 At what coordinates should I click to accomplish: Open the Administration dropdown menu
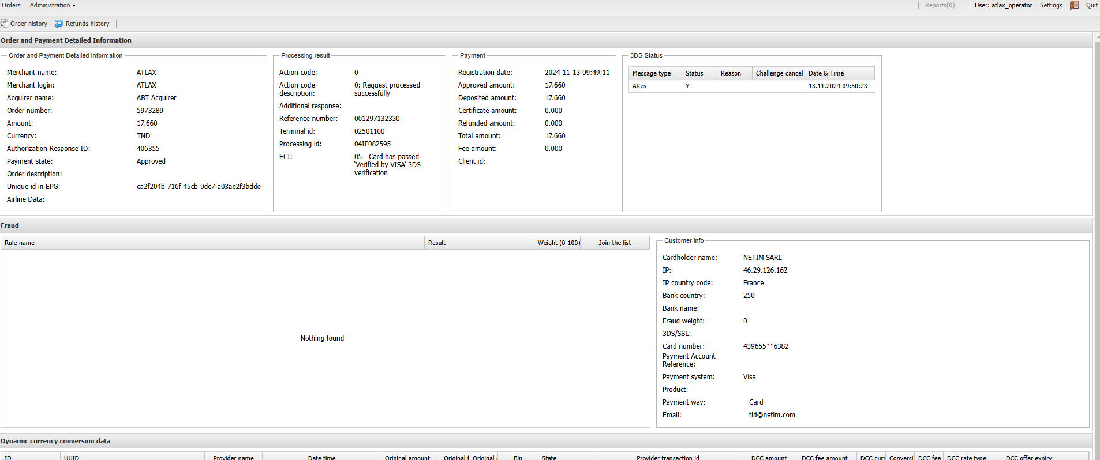(x=53, y=5)
